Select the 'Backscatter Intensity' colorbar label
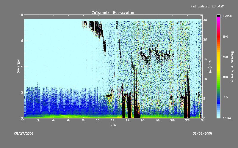The width and height of the screenshot is (238, 148). (x=232, y=67)
